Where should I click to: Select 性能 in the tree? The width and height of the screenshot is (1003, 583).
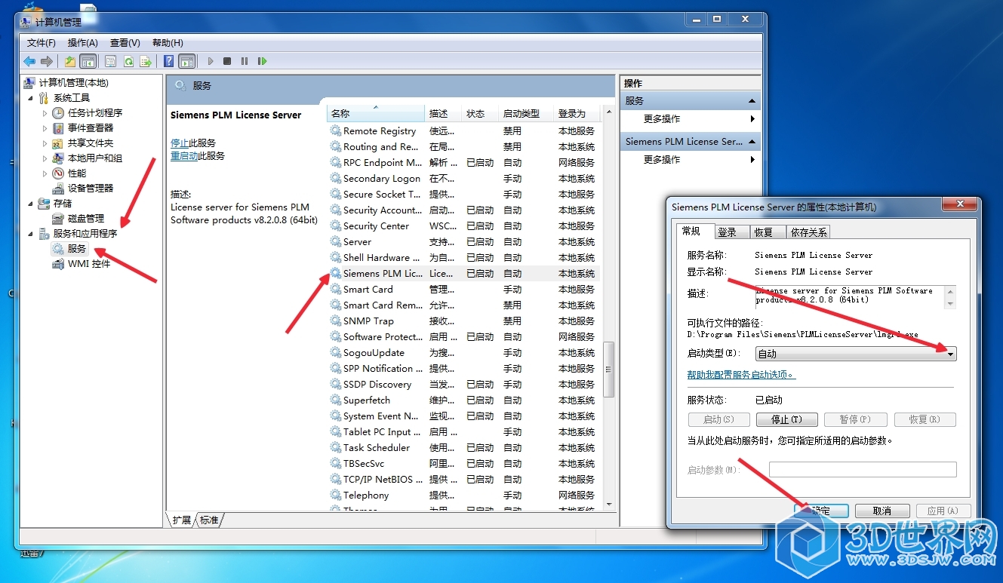click(77, 173)
